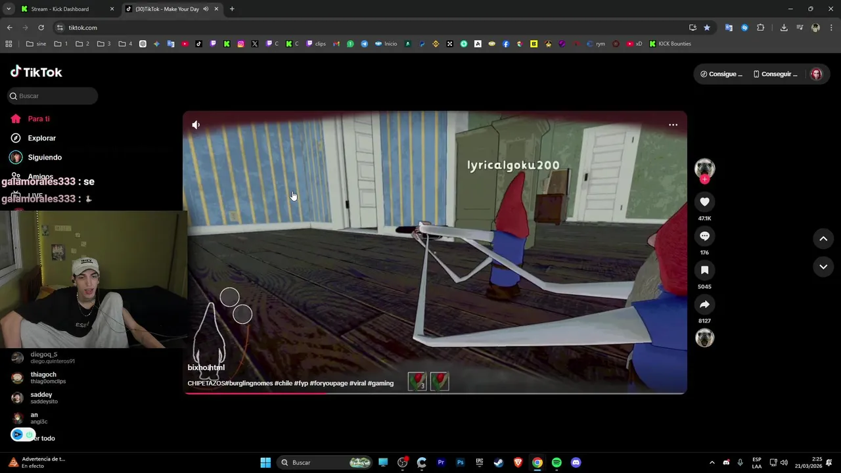
Task: Unmute the video with the speaker icon
Action: (196, 125)
